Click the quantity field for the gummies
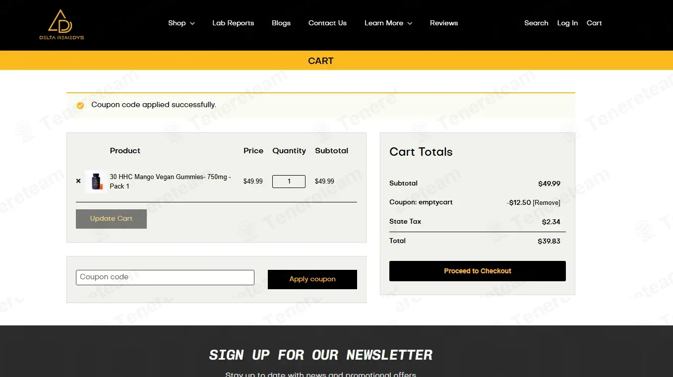The width and height of the screenshot is (673, 377). 289,182
